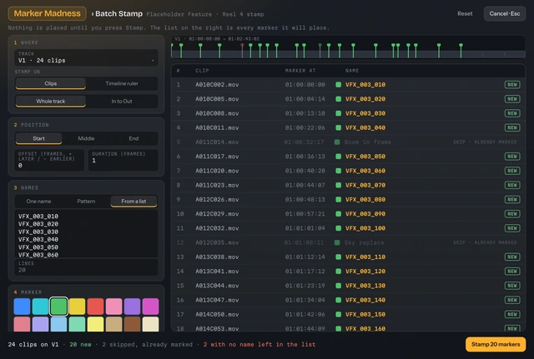Click the dimmed marker square beside Sky replace

[x=337, y=242]
